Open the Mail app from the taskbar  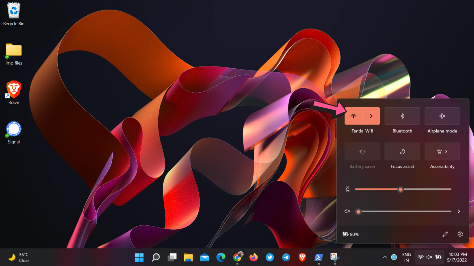(x=205, y=257)
